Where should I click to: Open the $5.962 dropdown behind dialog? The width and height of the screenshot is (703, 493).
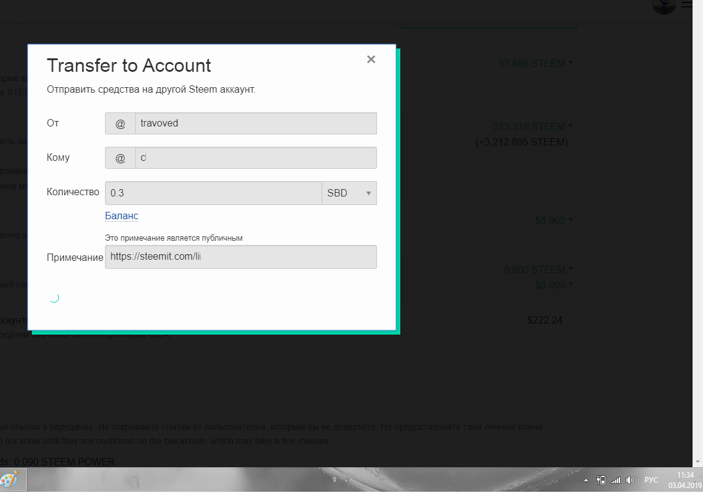(x=554, y=220)
